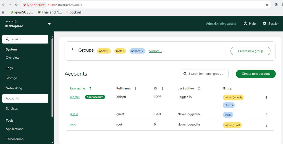This screenshot has width=283, height=144.
Task: Click Create new account button
Action: [x=256, y=74]
